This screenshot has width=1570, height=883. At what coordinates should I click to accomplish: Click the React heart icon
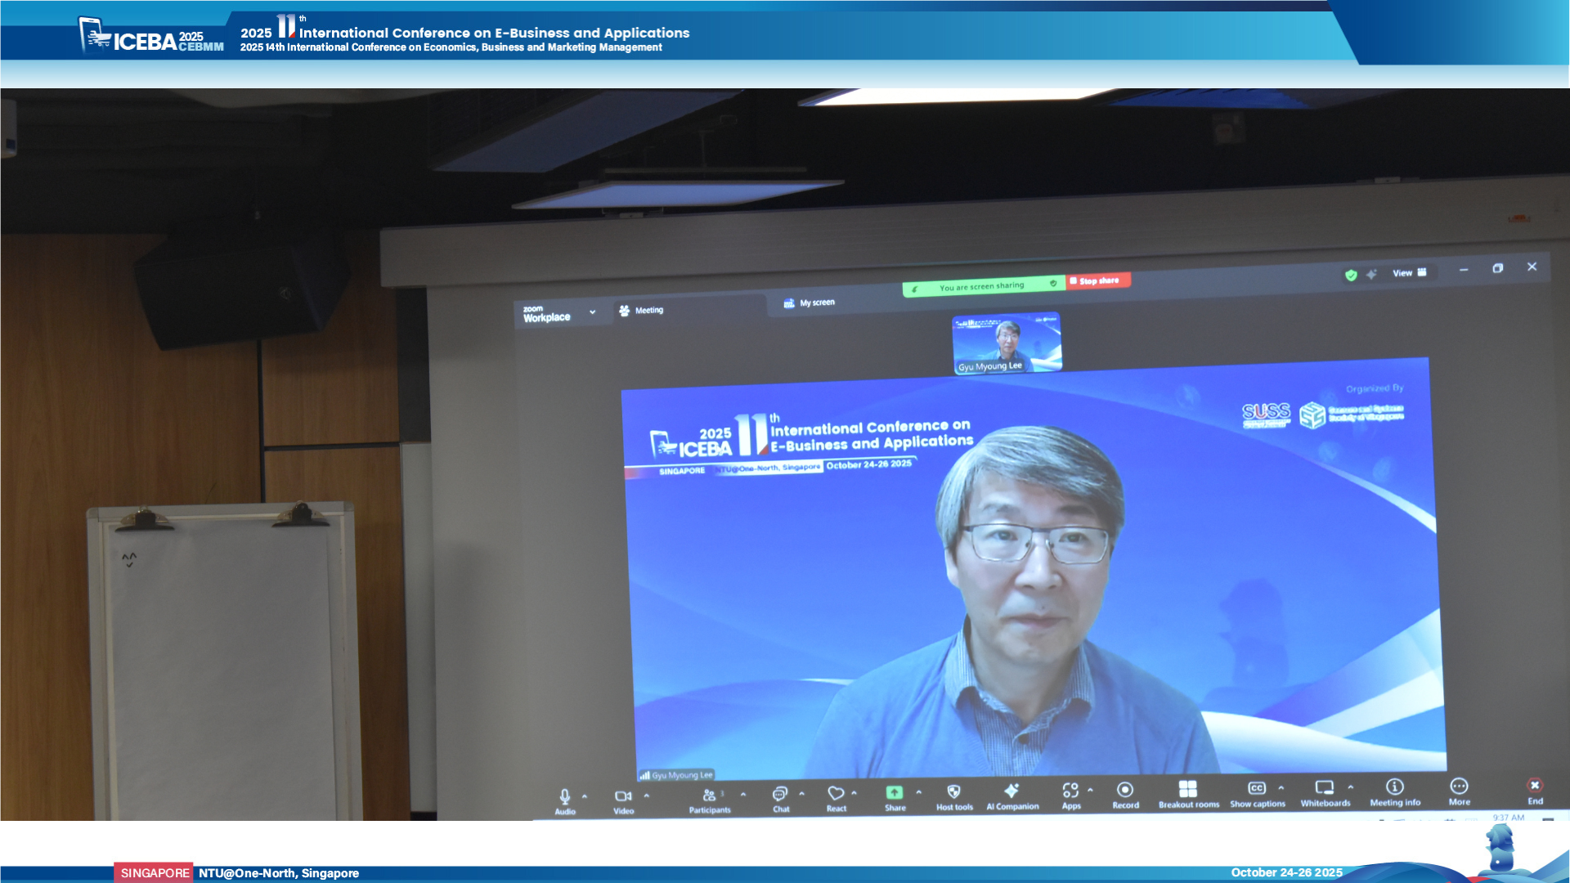[x=836, y=793]
